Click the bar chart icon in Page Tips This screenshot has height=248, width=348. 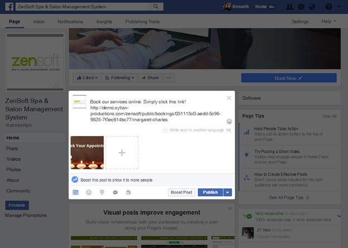246,133
